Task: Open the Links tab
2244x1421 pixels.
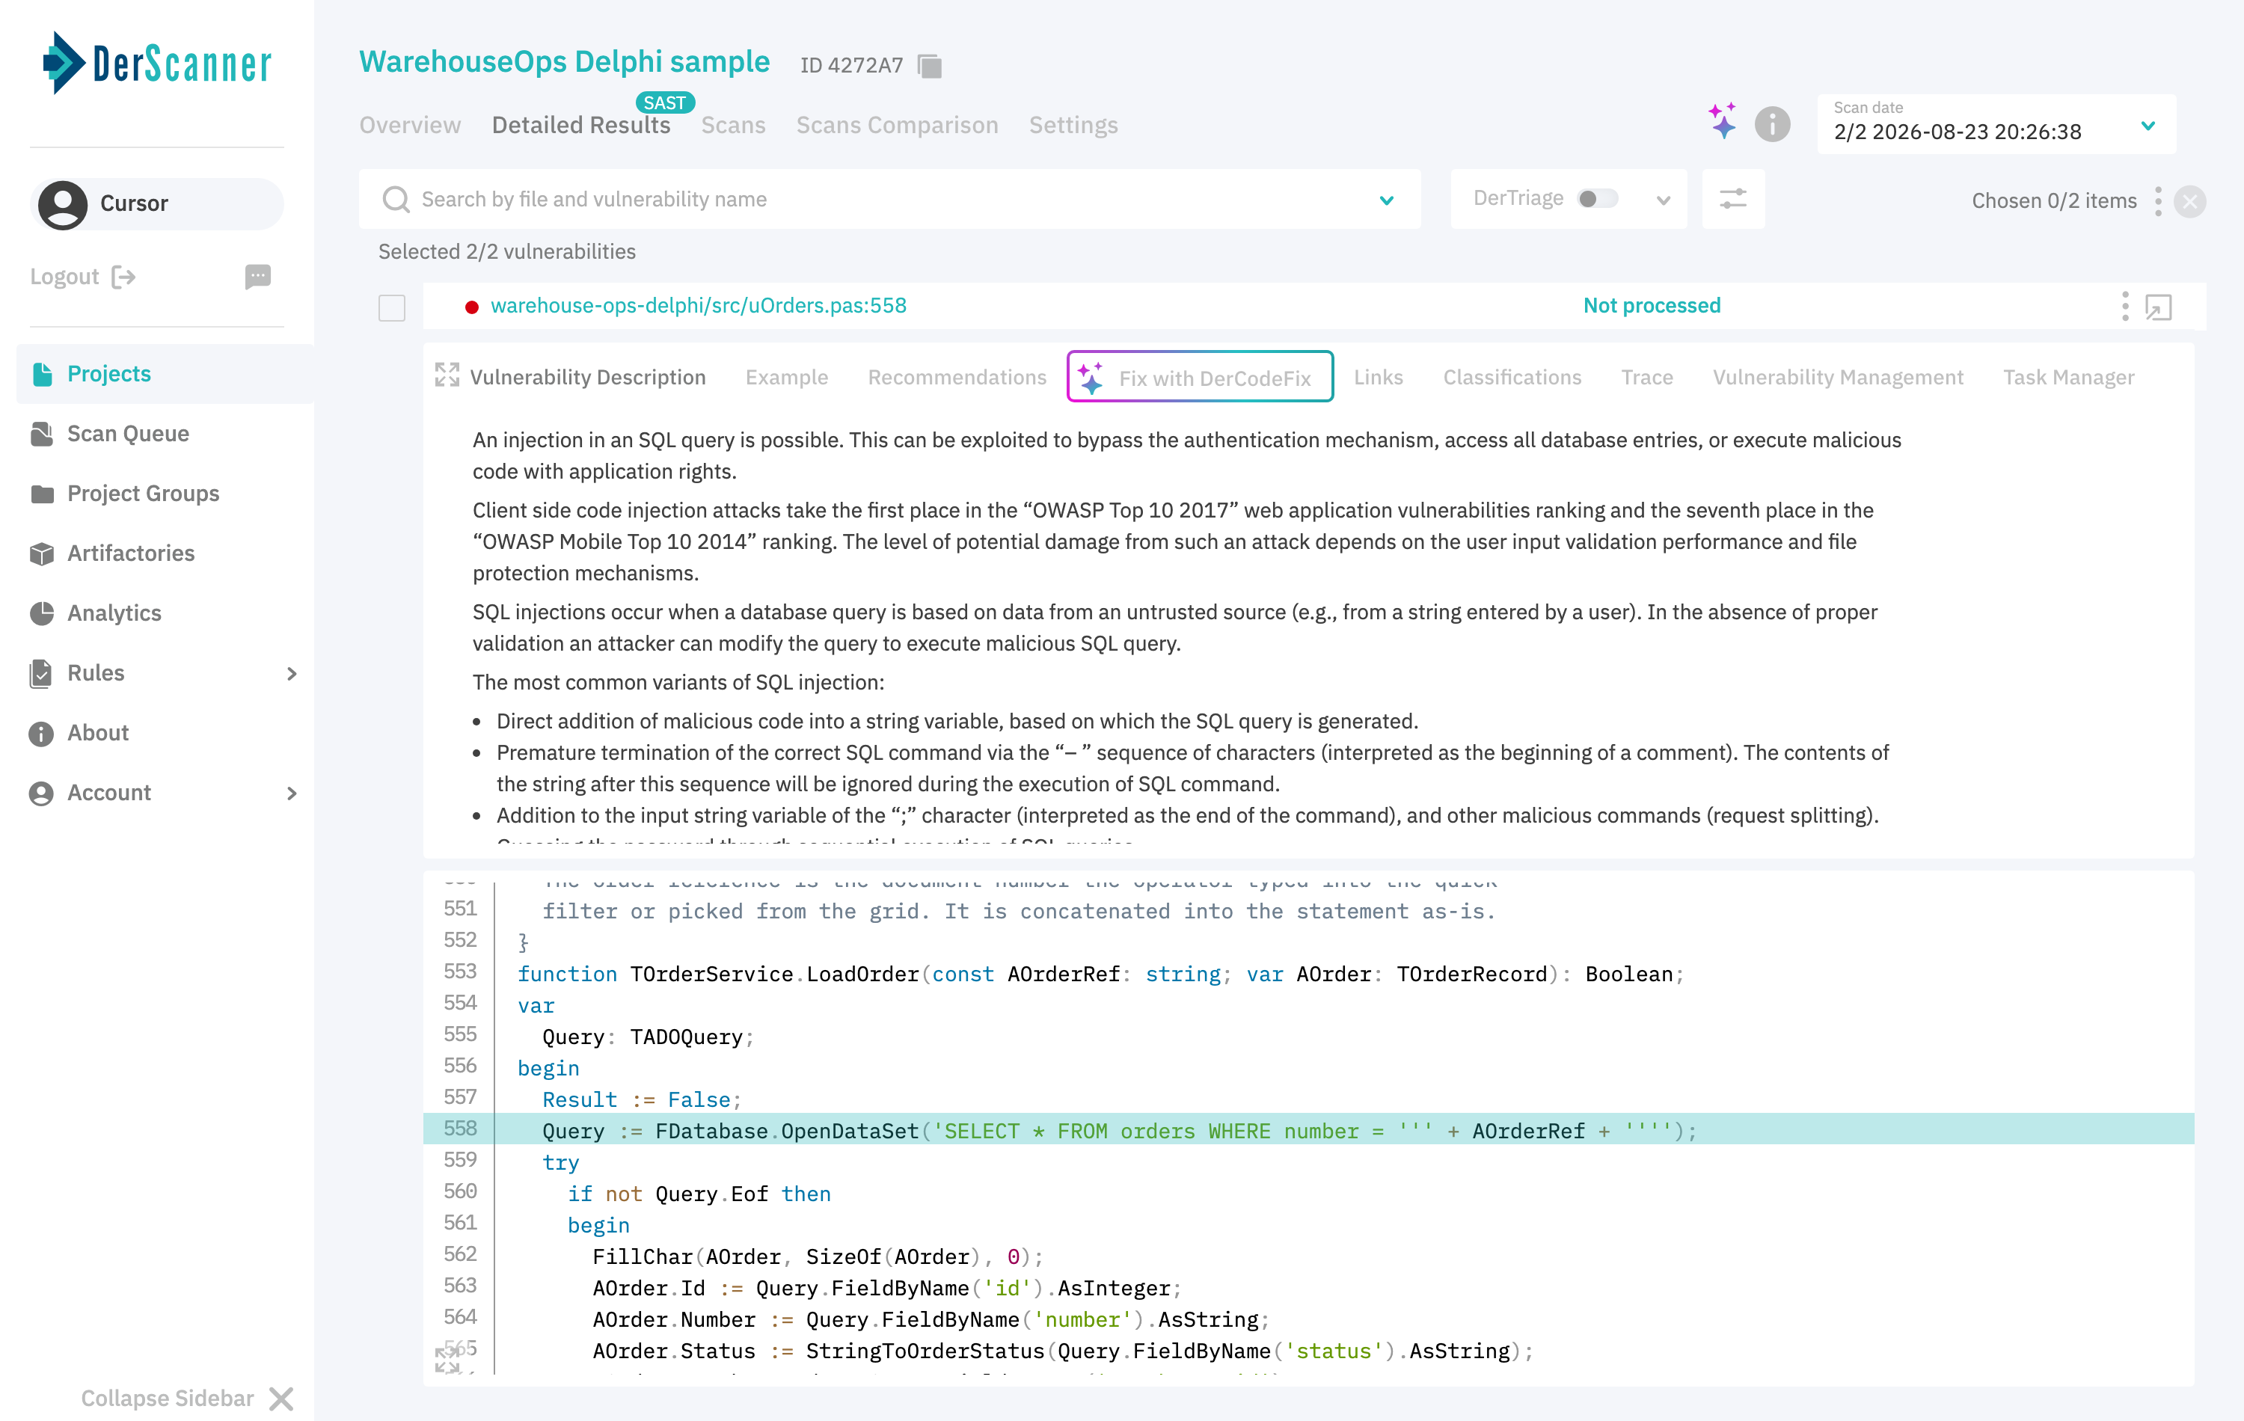Action: tap(1377, 376)
